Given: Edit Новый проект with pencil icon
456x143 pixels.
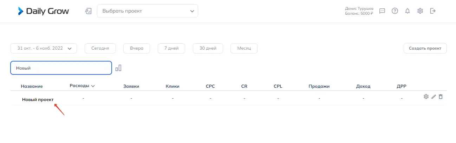Looking at the screenshot, I should tap(434, 96).
